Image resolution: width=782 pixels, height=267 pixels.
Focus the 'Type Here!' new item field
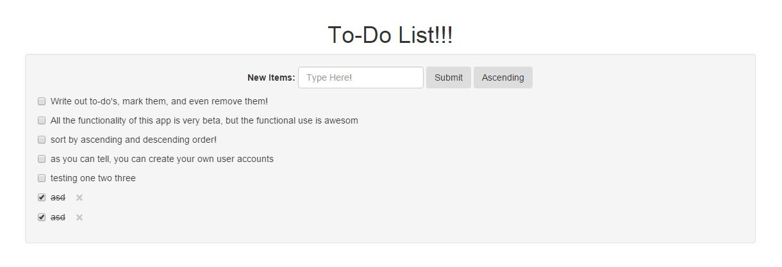click(x=360, y=77)
